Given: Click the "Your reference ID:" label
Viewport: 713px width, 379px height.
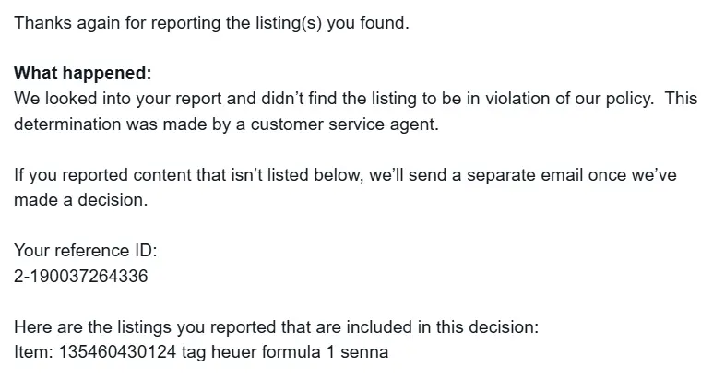Looking at the screenshot, I should (86, 251).
